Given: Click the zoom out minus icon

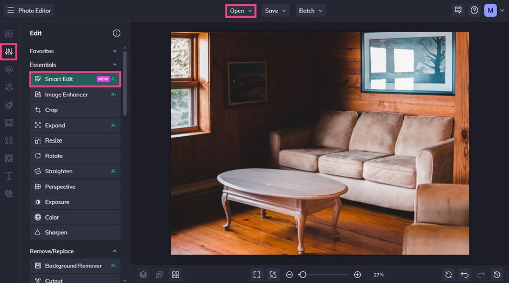Looking at the screenshot, I should click(289, 274).
